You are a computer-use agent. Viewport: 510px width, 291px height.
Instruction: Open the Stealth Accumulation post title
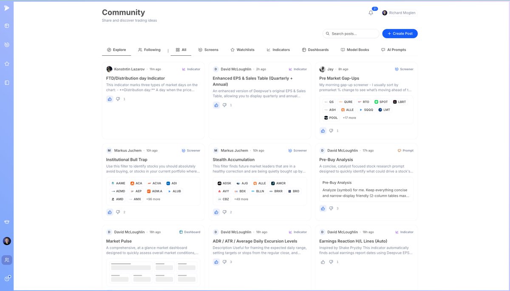(x=234, y=160)
